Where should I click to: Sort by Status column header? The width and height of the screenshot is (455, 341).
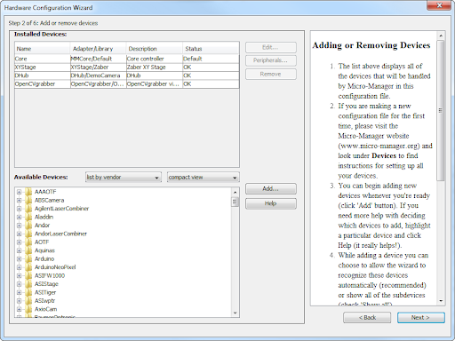[x=211, y=49]
